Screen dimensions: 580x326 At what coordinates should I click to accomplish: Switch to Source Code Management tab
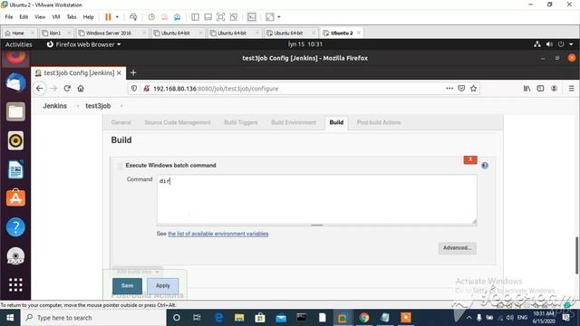coord(178,122)
